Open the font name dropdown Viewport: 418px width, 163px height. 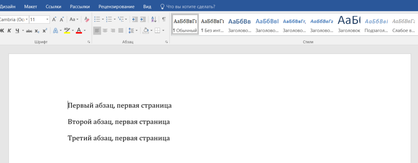27,20
